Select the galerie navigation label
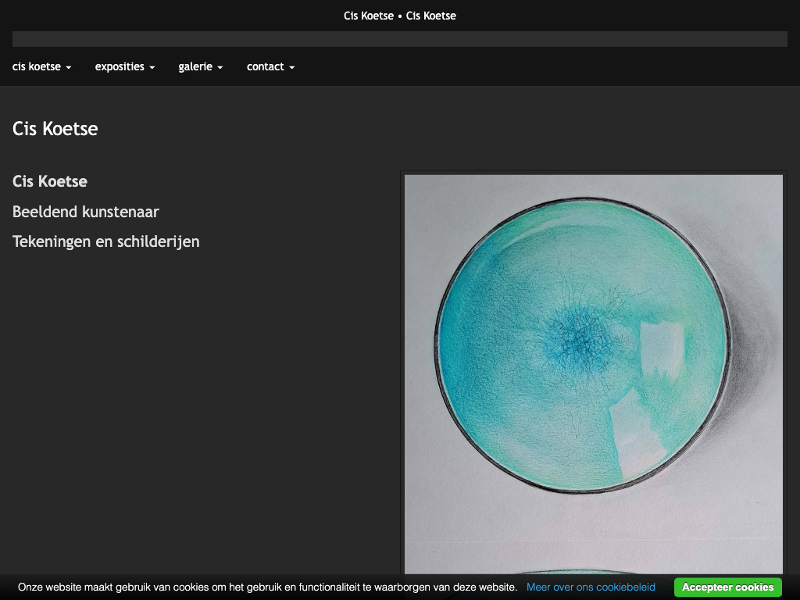The width and height of the screenshot is (800, 600). [x=195, y=67]
